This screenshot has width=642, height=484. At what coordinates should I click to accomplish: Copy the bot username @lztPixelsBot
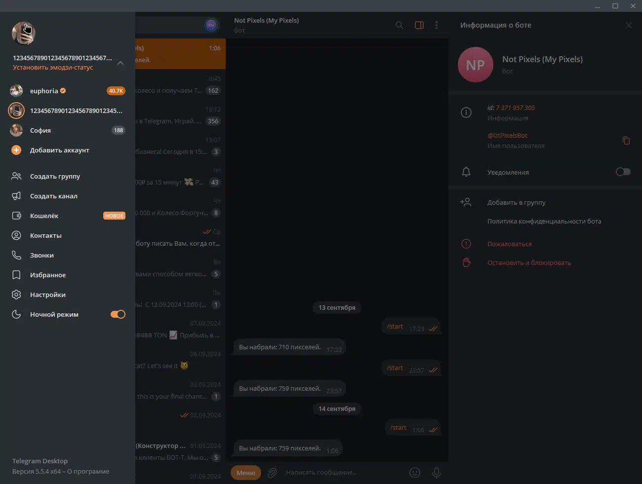(x=626, y=141)
